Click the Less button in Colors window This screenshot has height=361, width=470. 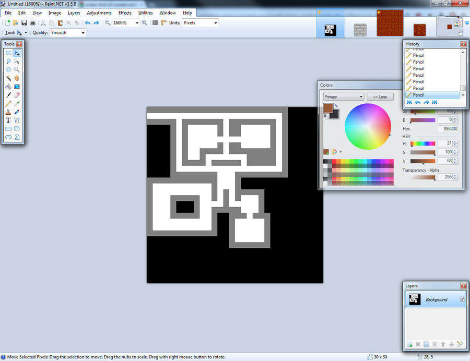click(381, 97)
